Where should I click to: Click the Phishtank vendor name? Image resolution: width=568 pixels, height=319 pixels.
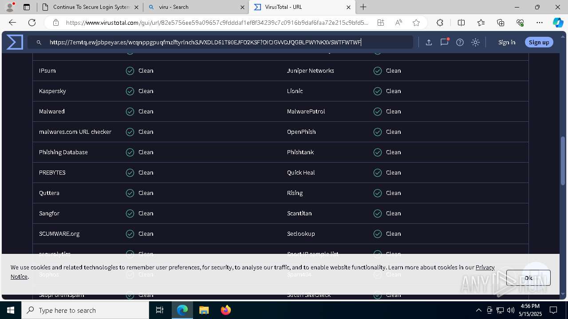click(300, 152)
